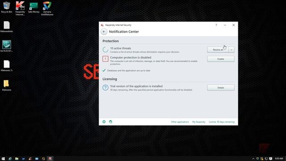Viewport: 286px width, 161px height.
Task: Click 'Databases and the application are up to date'
Action: [x=129, y=71]
